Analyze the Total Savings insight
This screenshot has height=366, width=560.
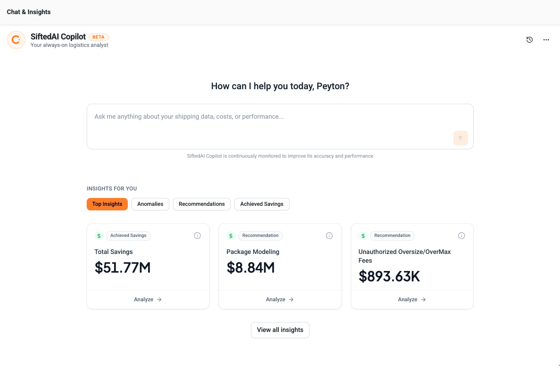148,300
